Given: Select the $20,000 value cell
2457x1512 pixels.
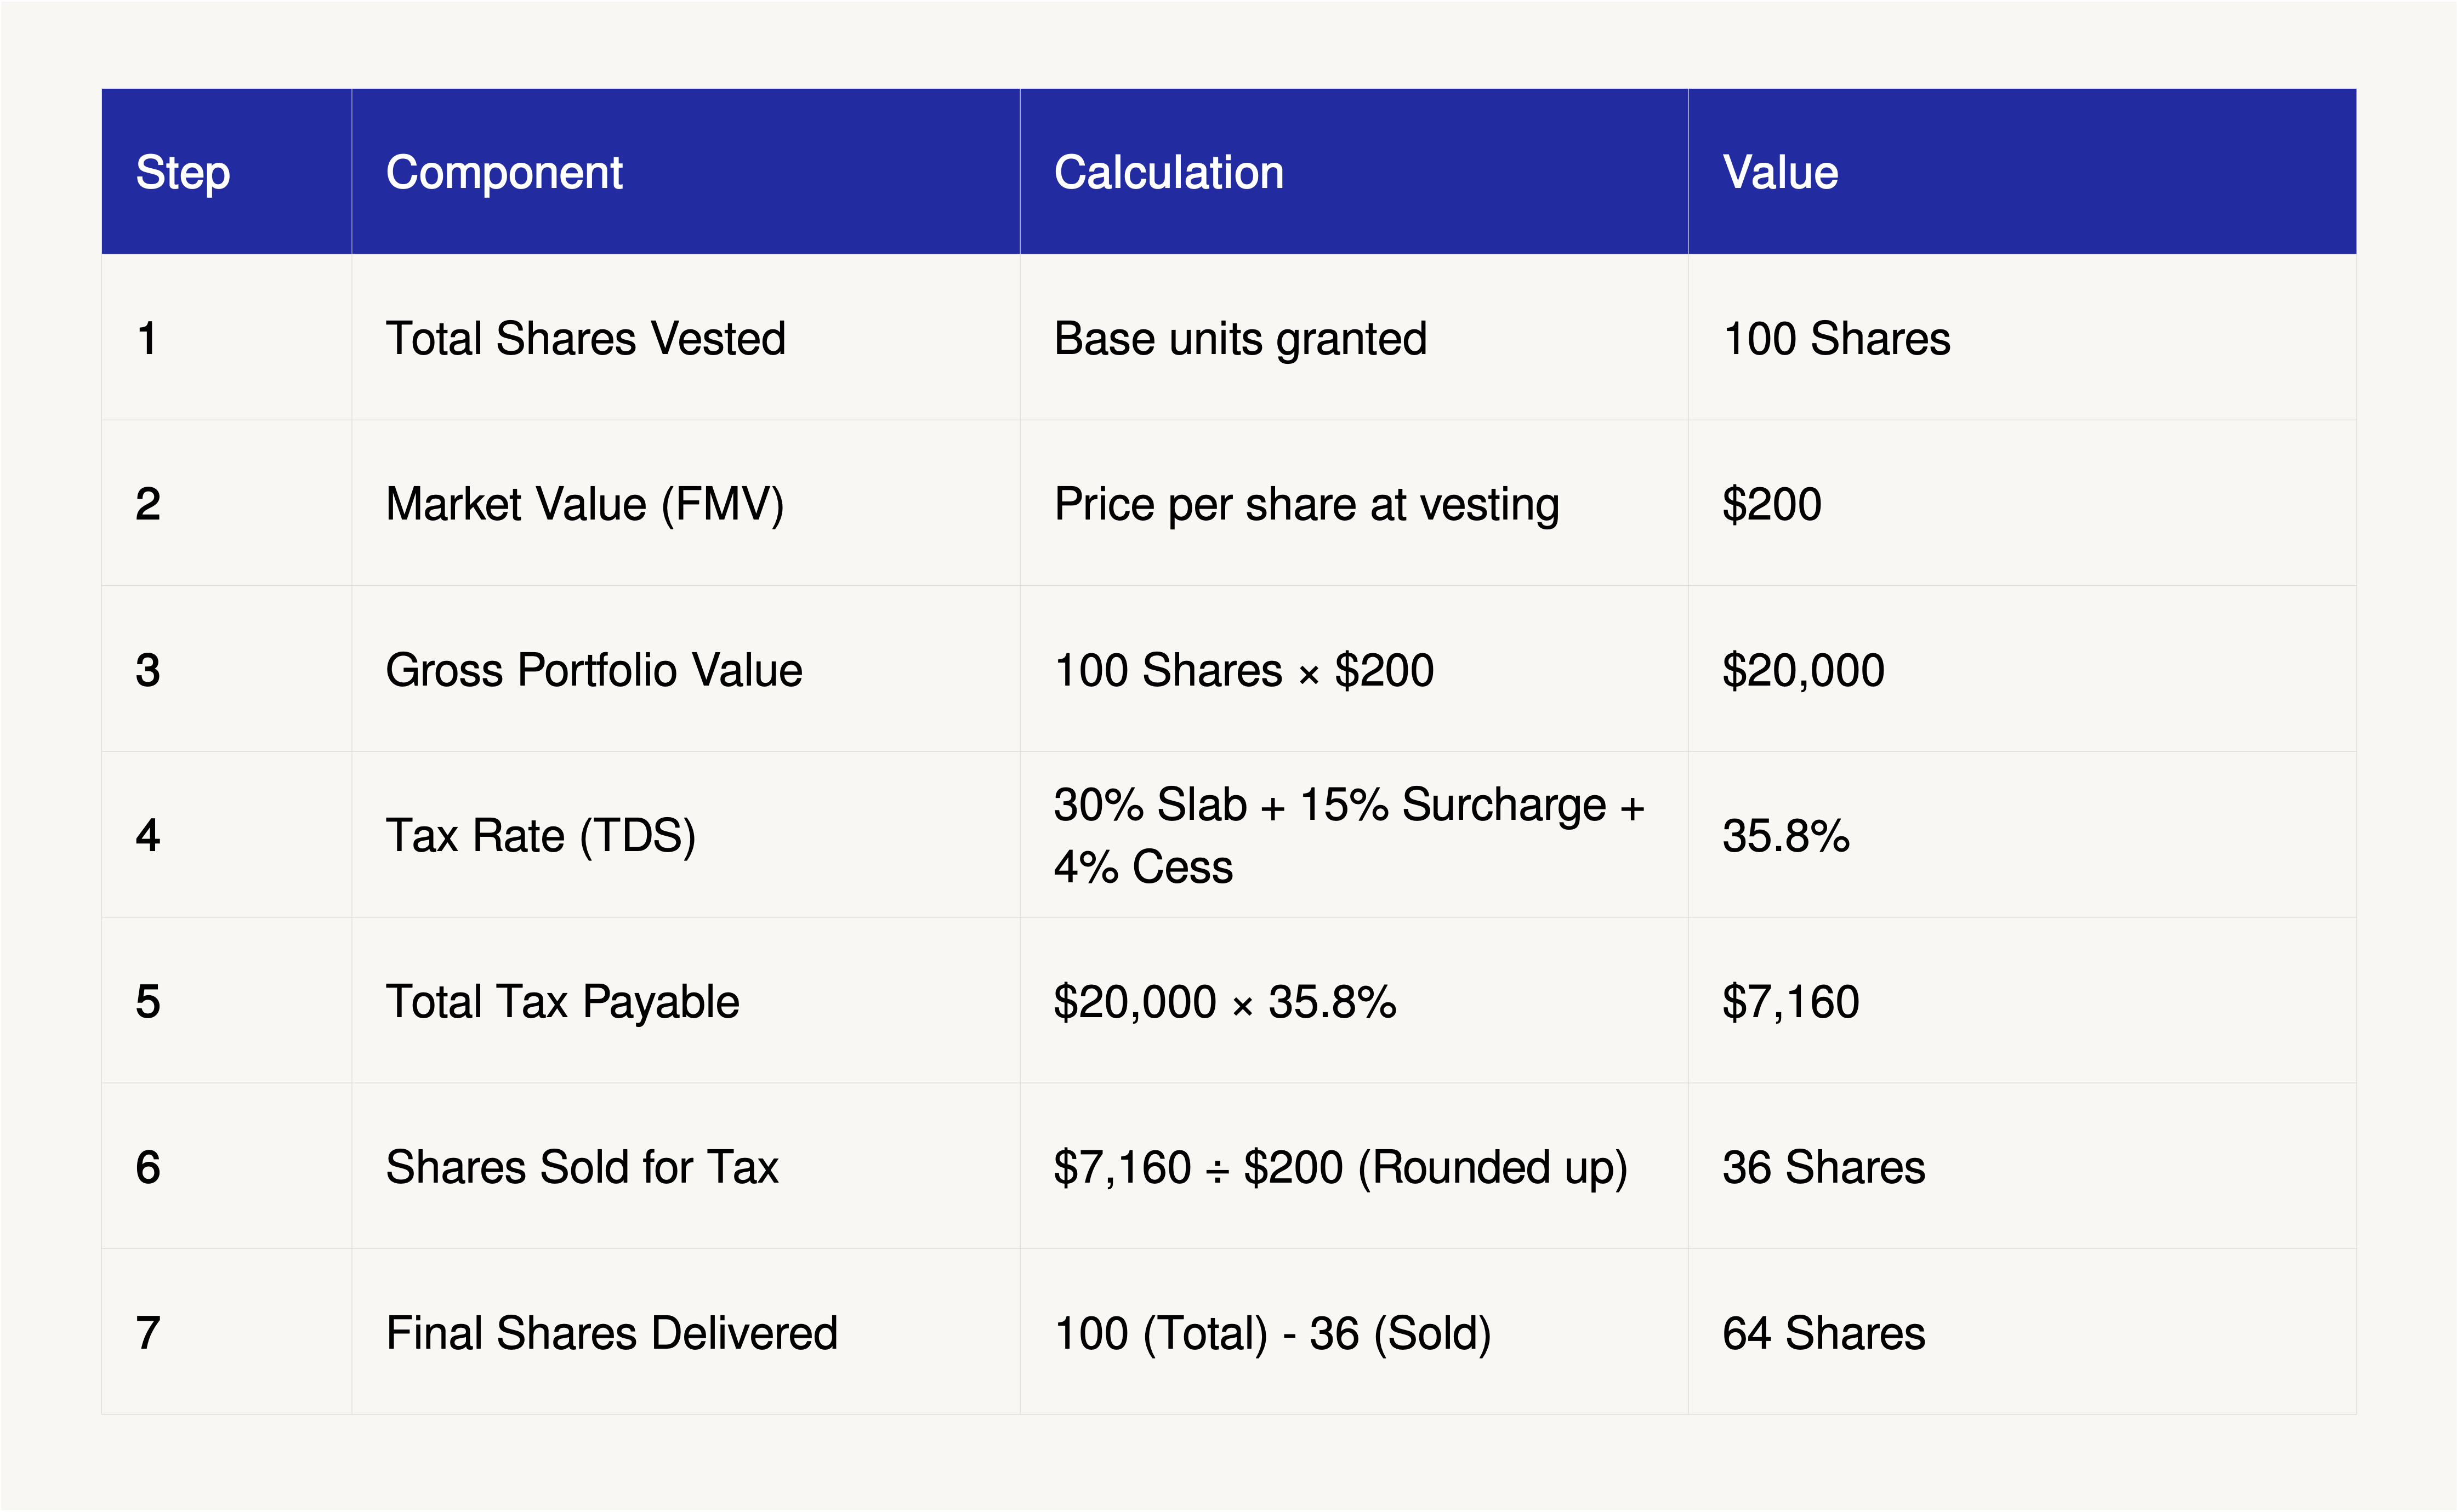Looking at the screenshot, I should click(2022, 669).
